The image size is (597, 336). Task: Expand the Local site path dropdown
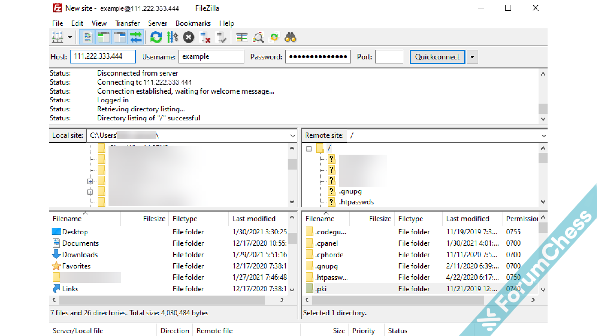[293, 136]
